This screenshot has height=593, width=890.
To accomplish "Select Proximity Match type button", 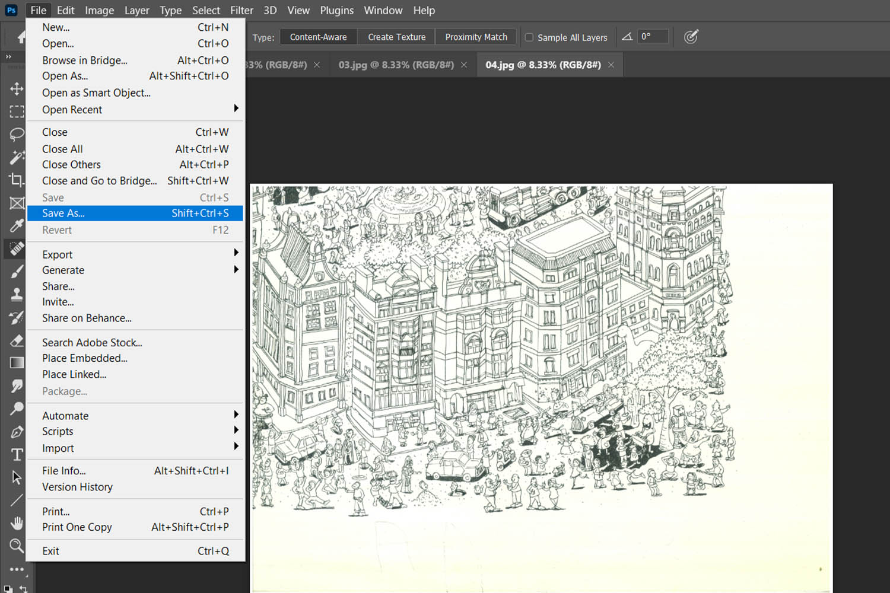I will pos(476,37).
